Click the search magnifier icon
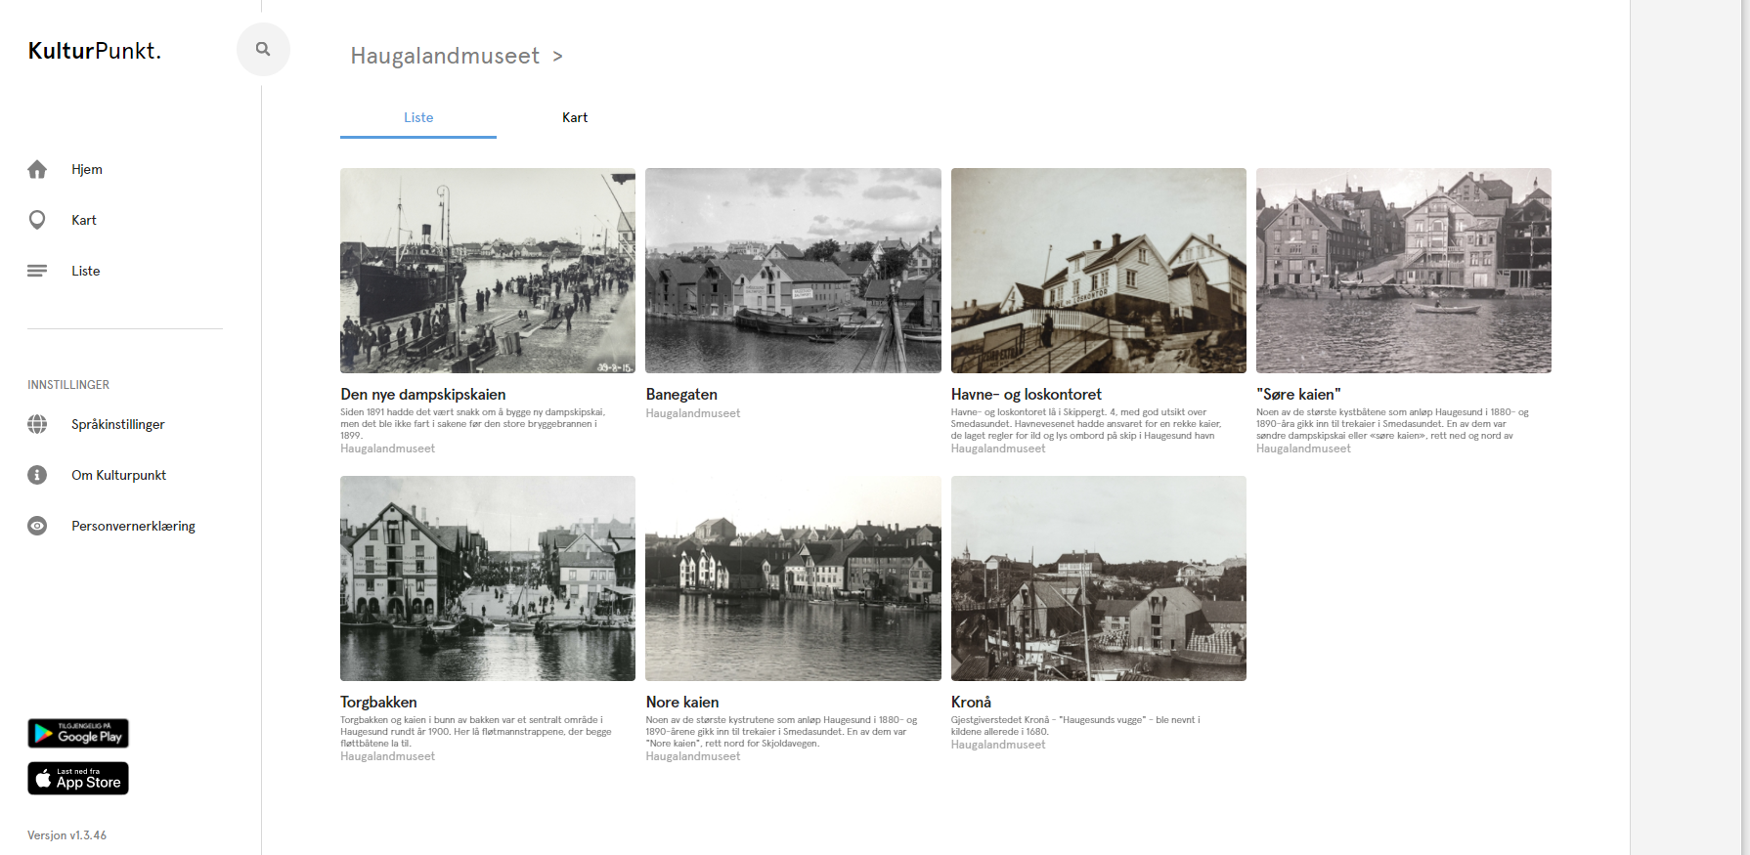Screen dimensions: 1750x855 [x=263, y=49]
